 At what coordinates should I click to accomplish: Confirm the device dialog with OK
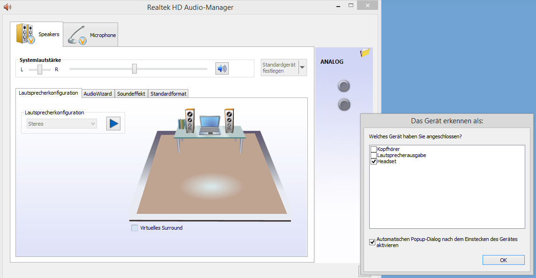click(x=504, y=260)
